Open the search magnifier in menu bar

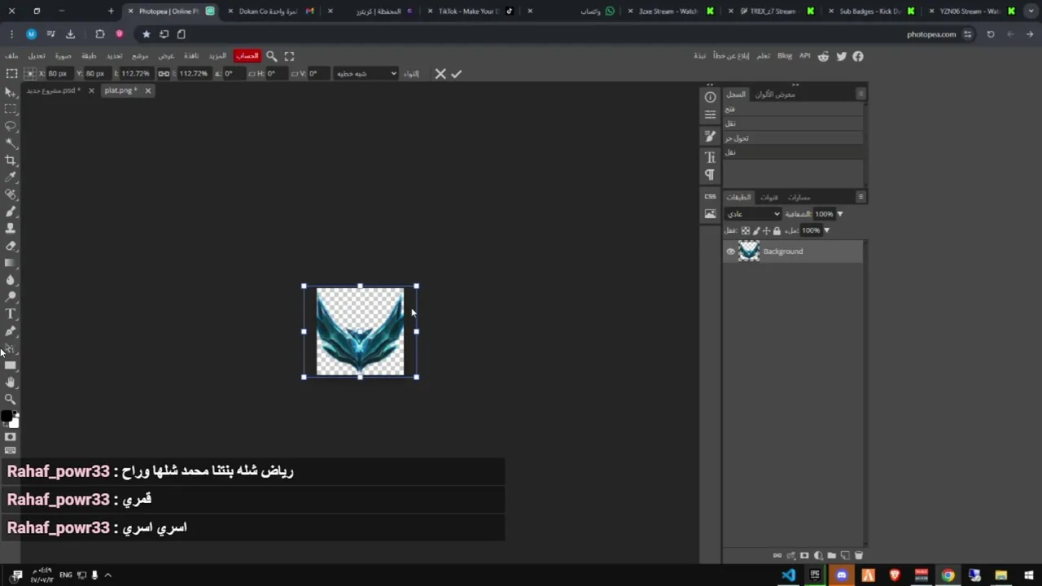pos(272,56)
